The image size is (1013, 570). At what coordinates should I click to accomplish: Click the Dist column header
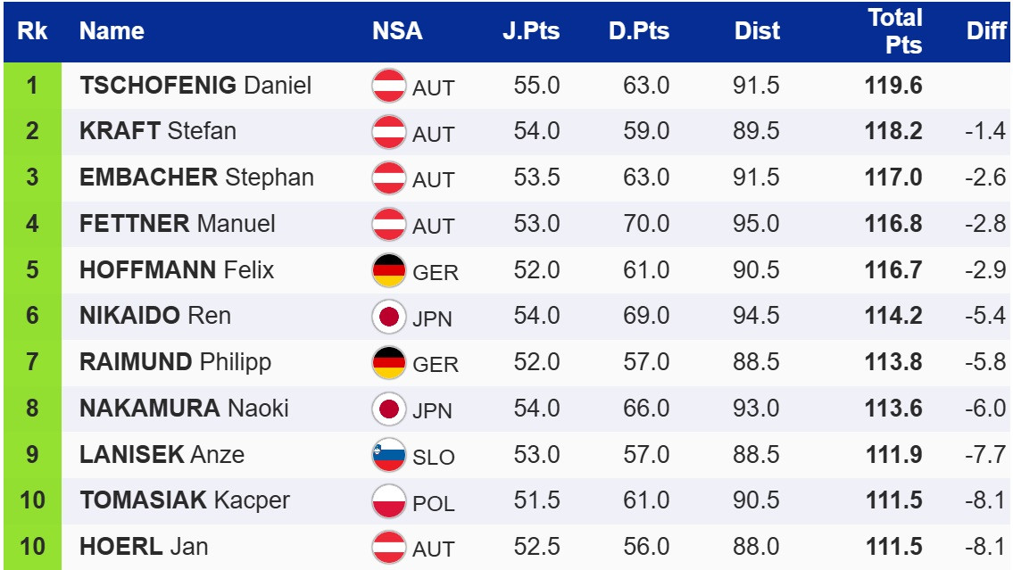pyautogui.click(x=757, y=31)
